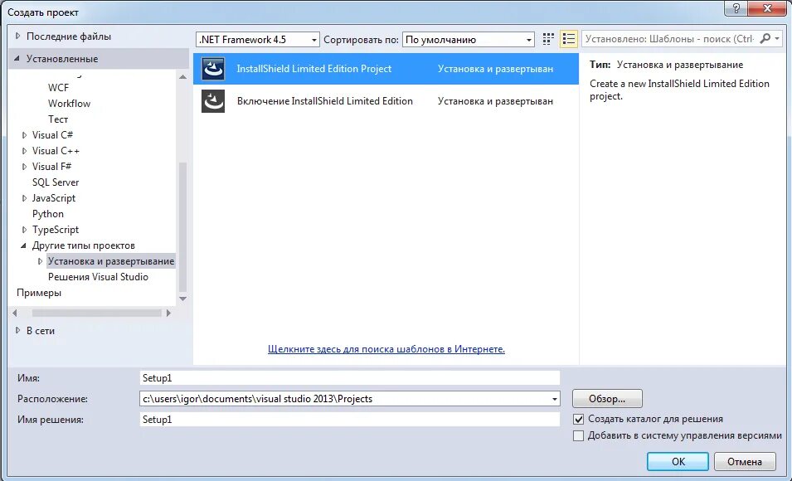Expand 'Установка и развертывание' tree node arrow

(40, 261)
